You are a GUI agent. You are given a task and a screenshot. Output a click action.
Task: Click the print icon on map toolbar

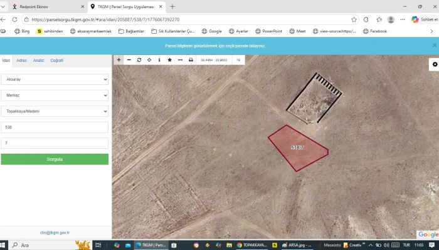(191, 60)
